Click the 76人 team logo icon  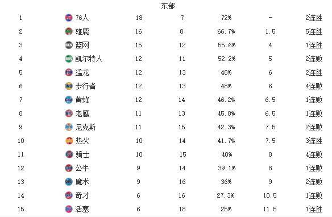click(x=69, y=18)
